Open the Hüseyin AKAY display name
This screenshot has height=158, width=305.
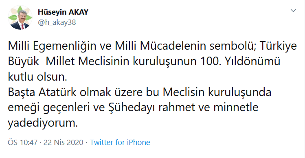[x=63, y=12]
